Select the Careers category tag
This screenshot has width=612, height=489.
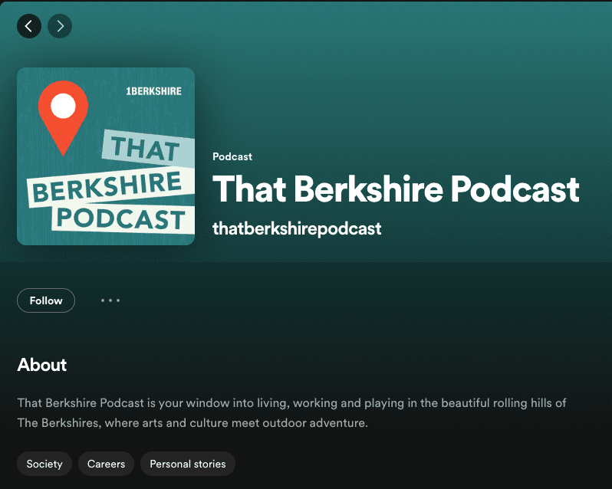106,464
